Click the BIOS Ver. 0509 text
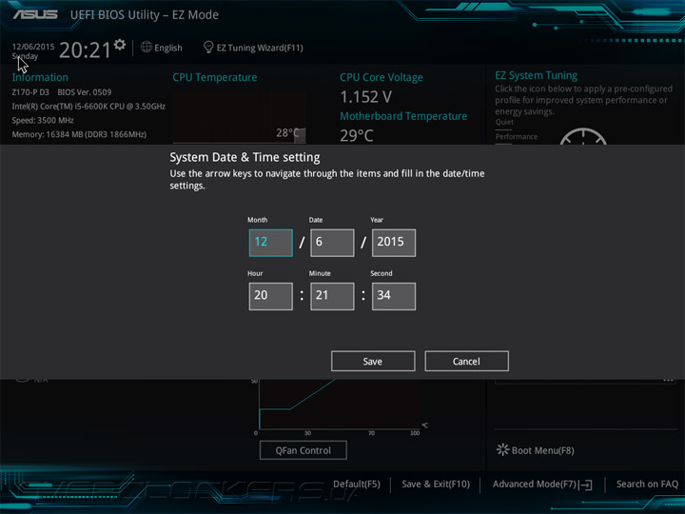The height and width of the screenshot is (514, 685). click(85, 92)
